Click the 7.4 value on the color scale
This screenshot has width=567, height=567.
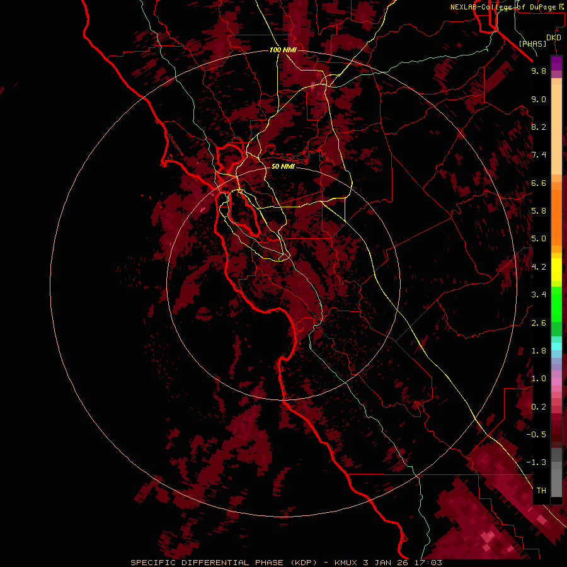(539, 155)
